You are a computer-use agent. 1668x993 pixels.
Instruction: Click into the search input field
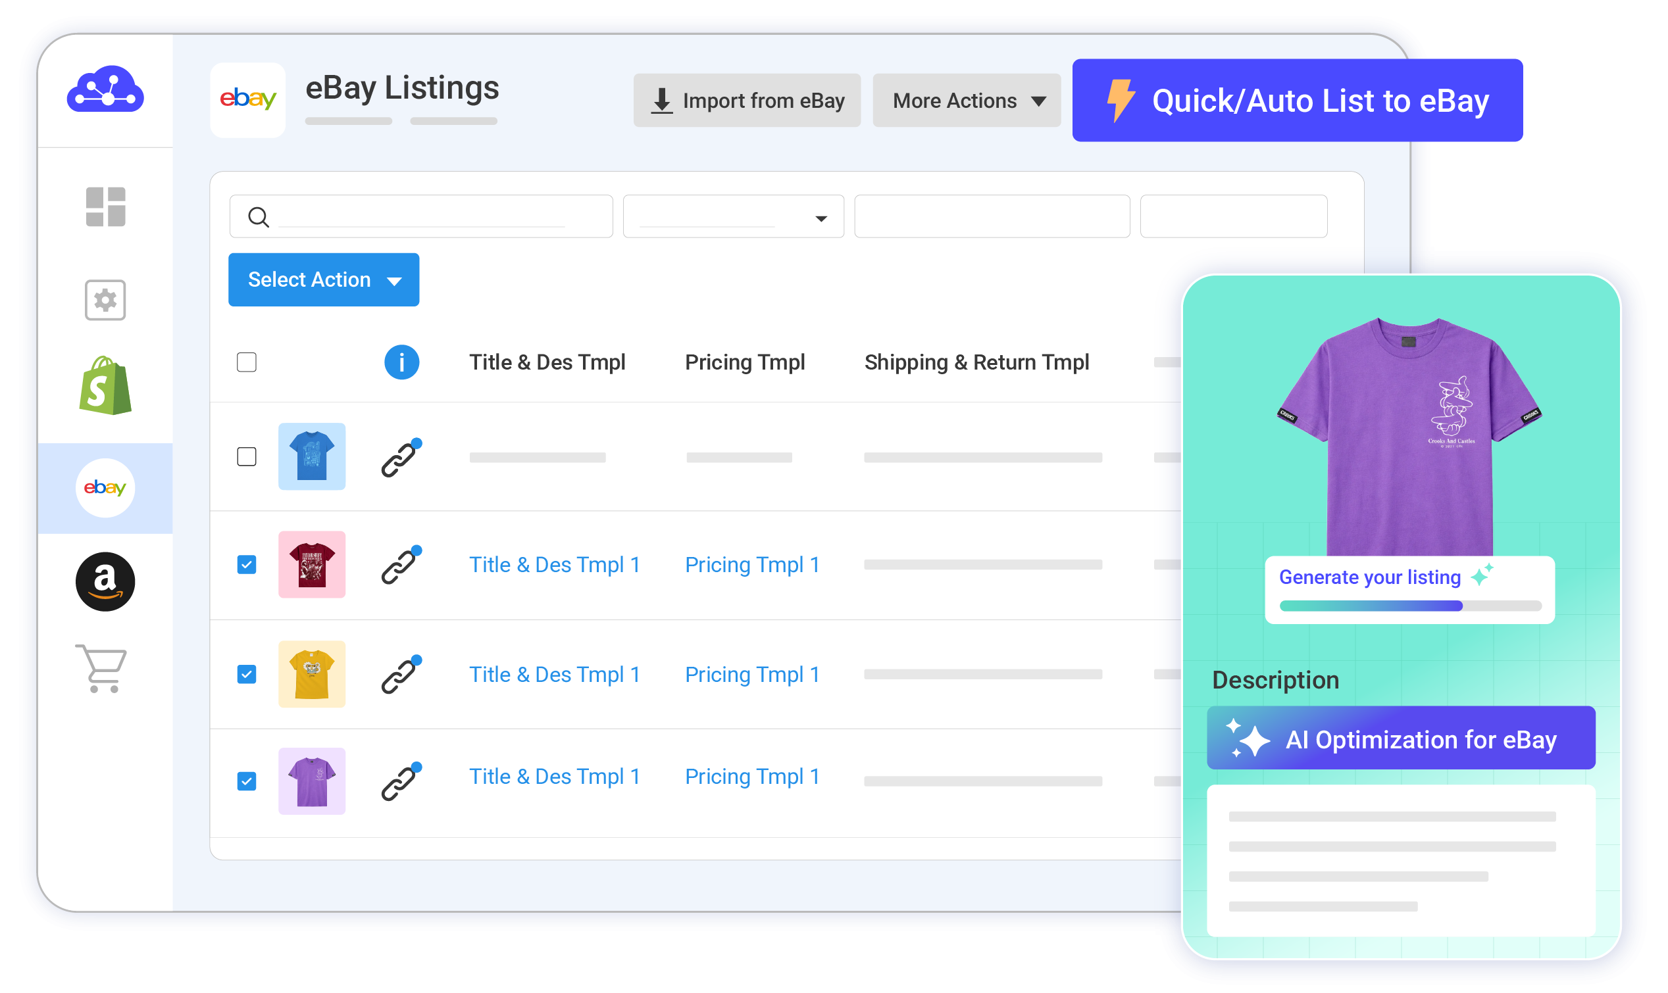422,217
